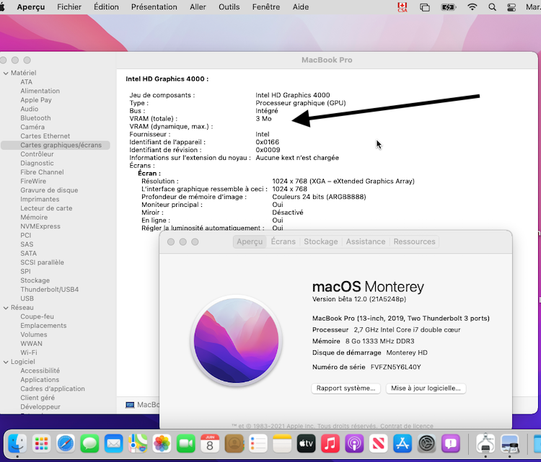Open System Preferences from the Dock
This screenshot has height=462, width=541.
pyautogui.click(x=426, y=443)
